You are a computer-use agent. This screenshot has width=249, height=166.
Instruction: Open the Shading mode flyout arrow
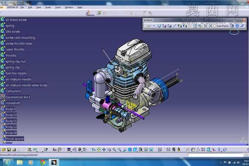pyautogui.click(x=143, y=151)
